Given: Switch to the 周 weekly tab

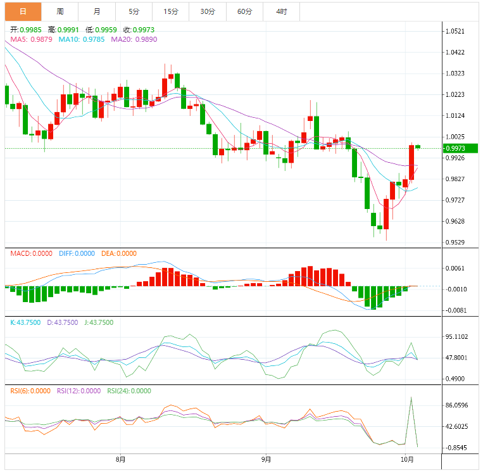Looking at the screenshot, I should point(60,11).
